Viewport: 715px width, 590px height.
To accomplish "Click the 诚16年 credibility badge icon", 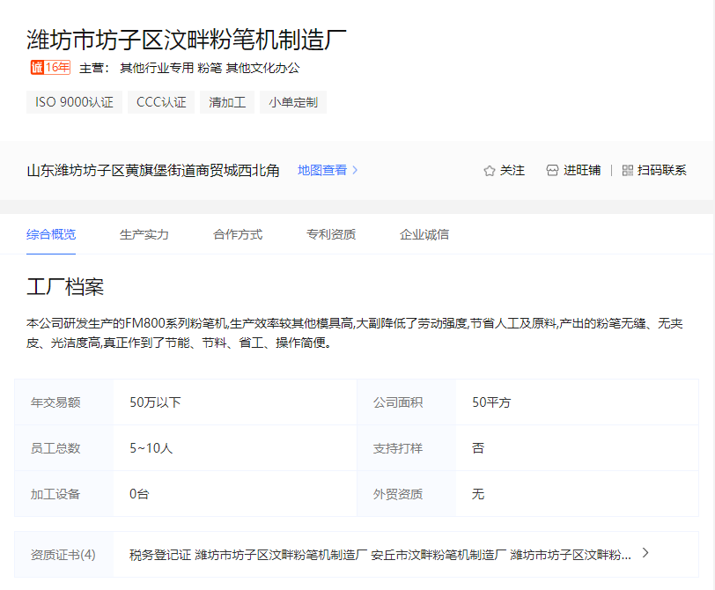I will pyautogui.click(x=49, y=68).
